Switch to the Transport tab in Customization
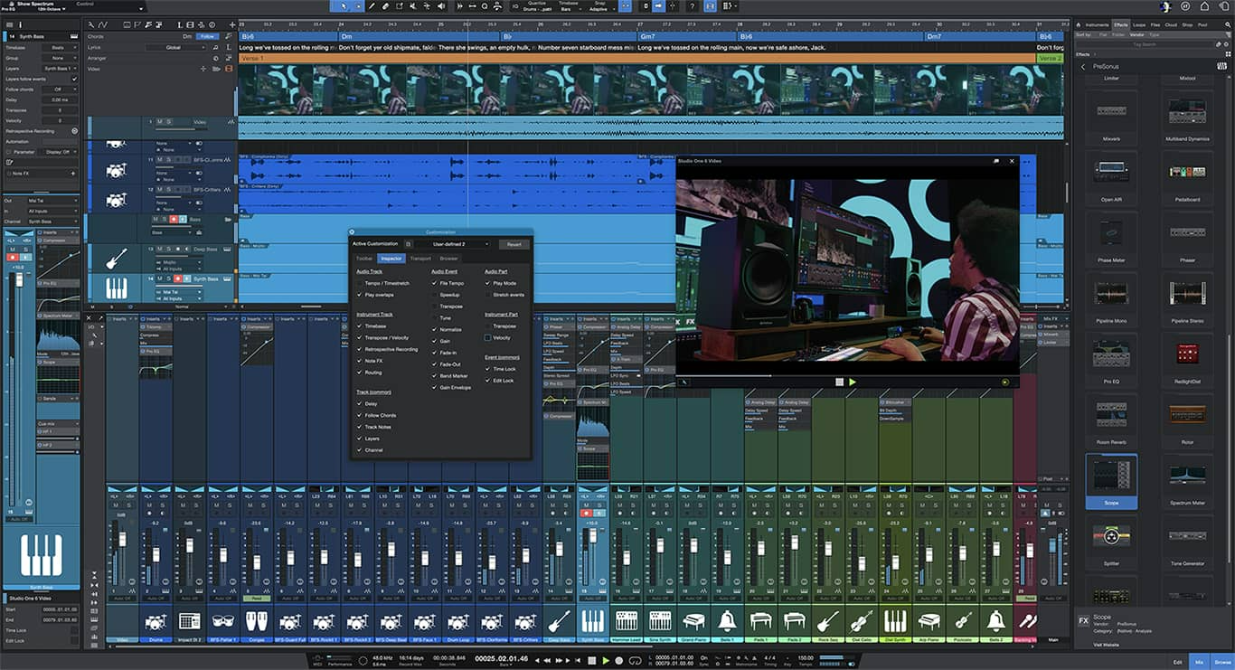1235x670 pixels. coord(420,259)
